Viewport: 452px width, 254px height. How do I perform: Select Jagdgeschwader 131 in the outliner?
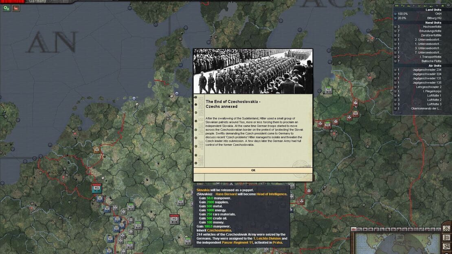[427, 79]
